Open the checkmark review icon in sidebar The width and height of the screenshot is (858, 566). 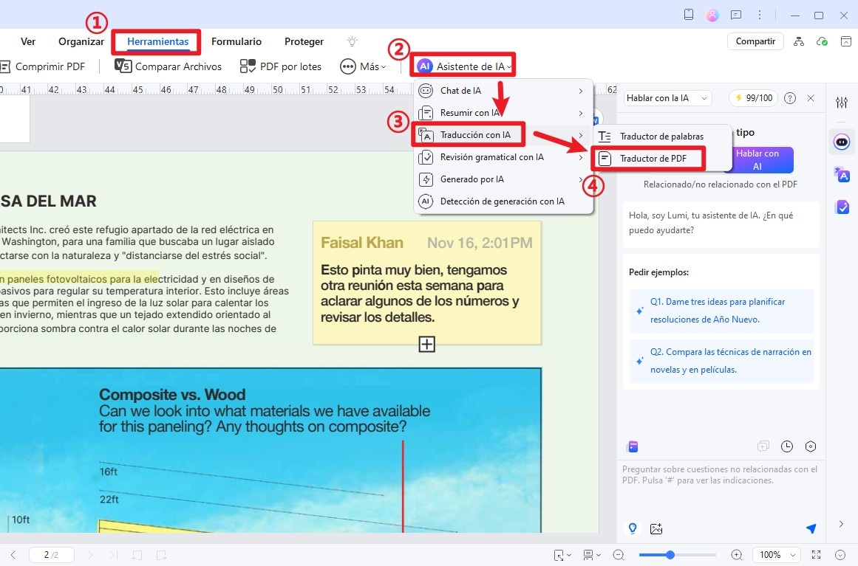[842, 207]
